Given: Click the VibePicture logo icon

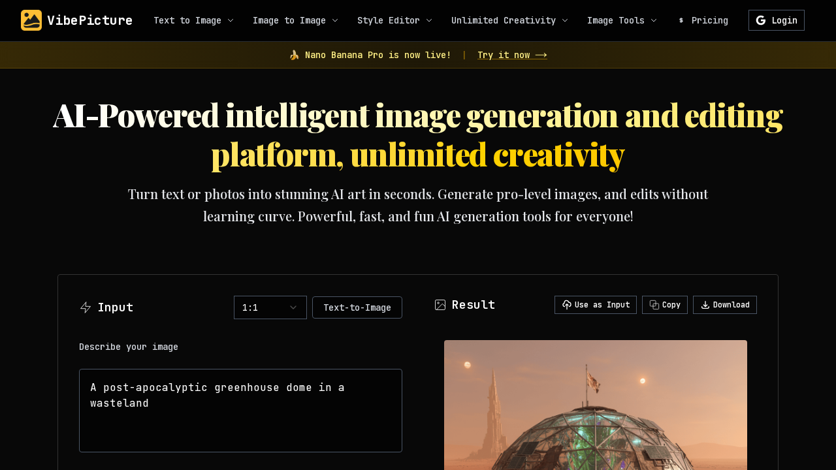Looking at the screenshot, I should (x=31, y=20).
